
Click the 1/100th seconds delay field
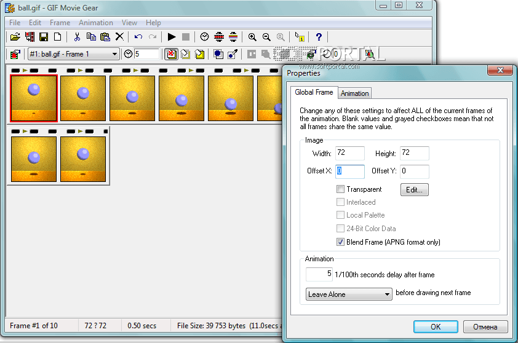tap(319, 274)
